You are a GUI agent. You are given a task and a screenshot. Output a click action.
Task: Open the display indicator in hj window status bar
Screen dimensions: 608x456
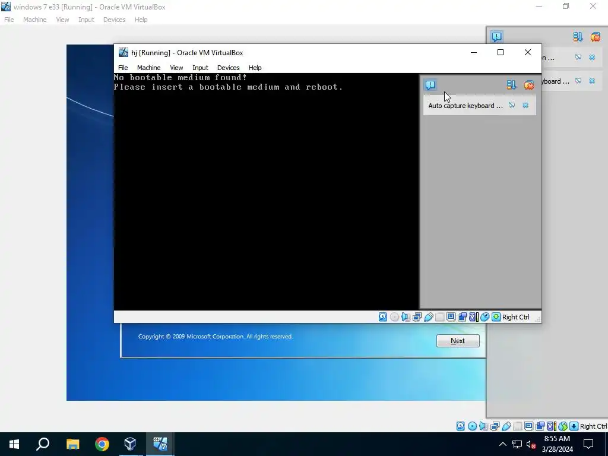[x=451, y=317]
